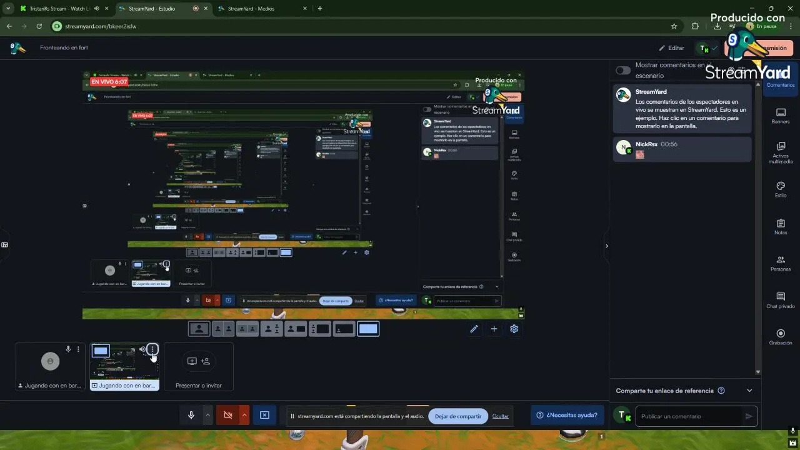Viewport: 800px width, 450px height.
Task: Open the Estilo palette panel
Action: tap(780, 189)
